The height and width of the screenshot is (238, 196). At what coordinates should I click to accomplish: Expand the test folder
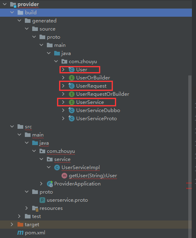coord(19,216)
